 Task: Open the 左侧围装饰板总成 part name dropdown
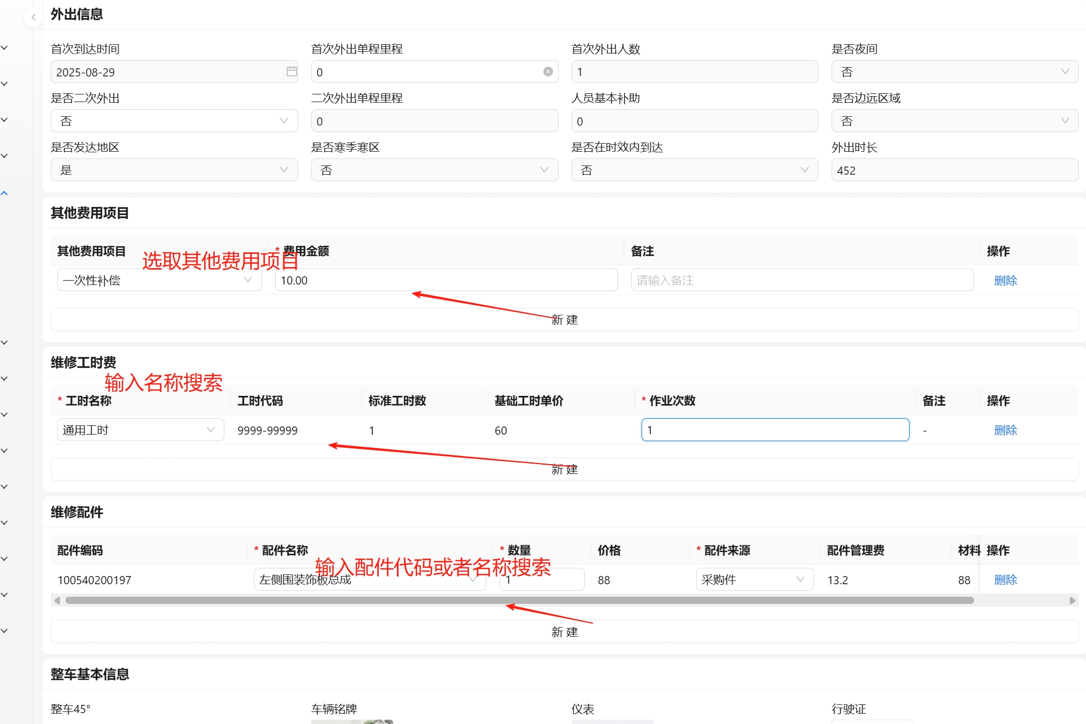pyautogui.click(x=370, y=579)
